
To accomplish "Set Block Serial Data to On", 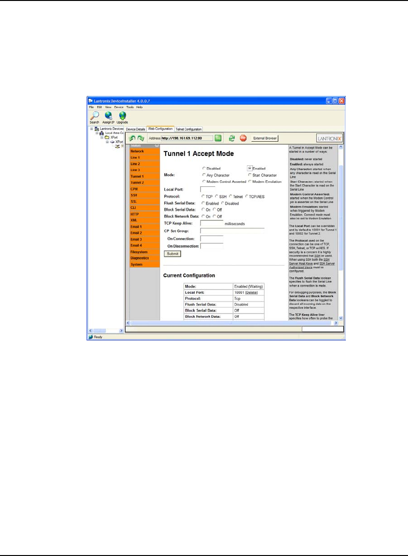I will click(203, 210).
